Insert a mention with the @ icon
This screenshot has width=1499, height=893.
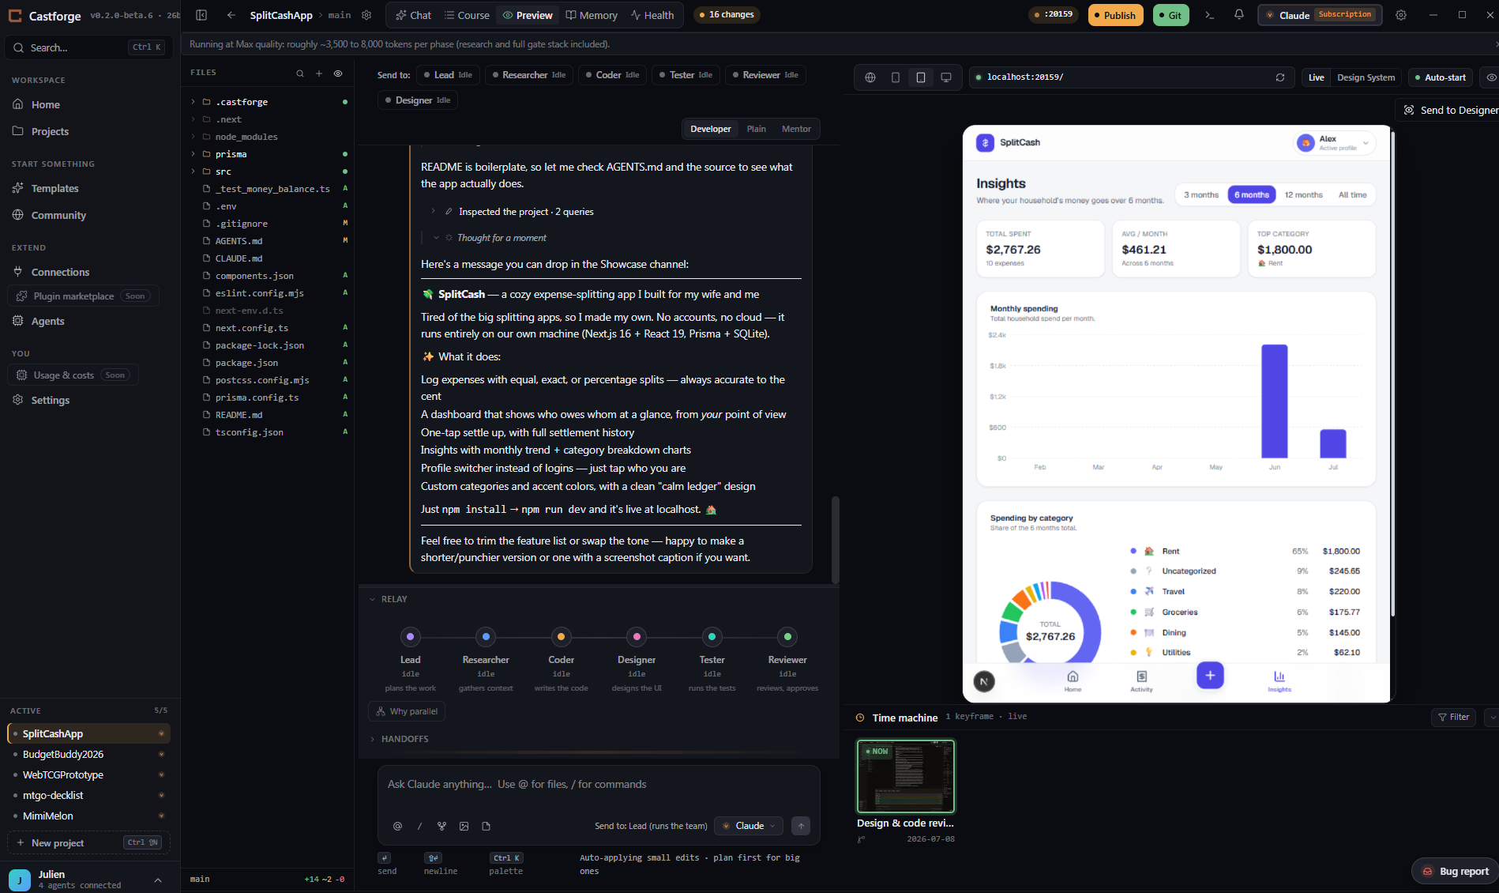[397, 826]
